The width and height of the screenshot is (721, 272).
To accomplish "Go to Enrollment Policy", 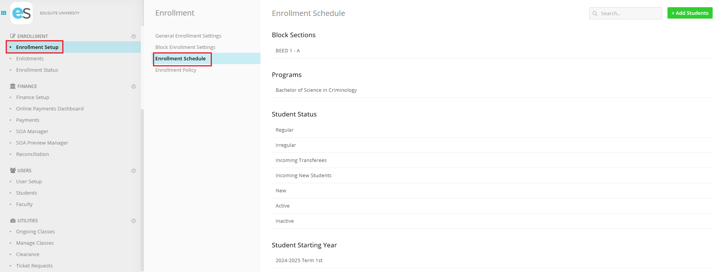I will 175,70.
